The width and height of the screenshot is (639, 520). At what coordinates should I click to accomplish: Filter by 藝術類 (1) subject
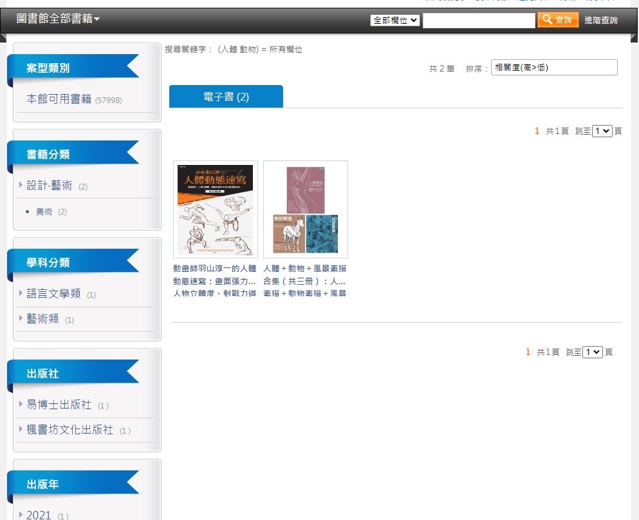pyautogui.click(x=50, y=319)
